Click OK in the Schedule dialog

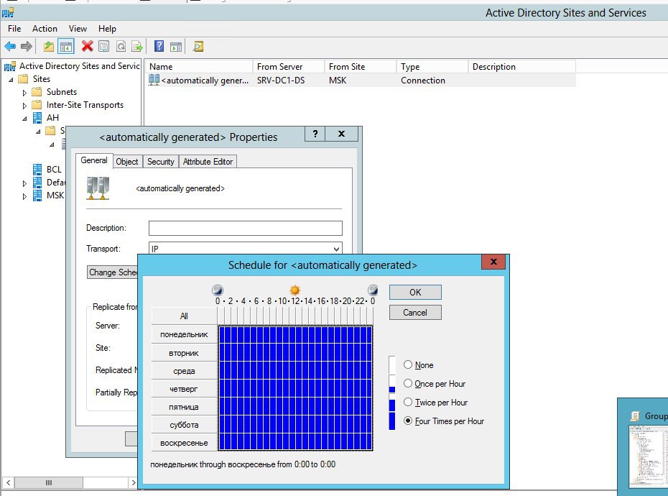415,292
